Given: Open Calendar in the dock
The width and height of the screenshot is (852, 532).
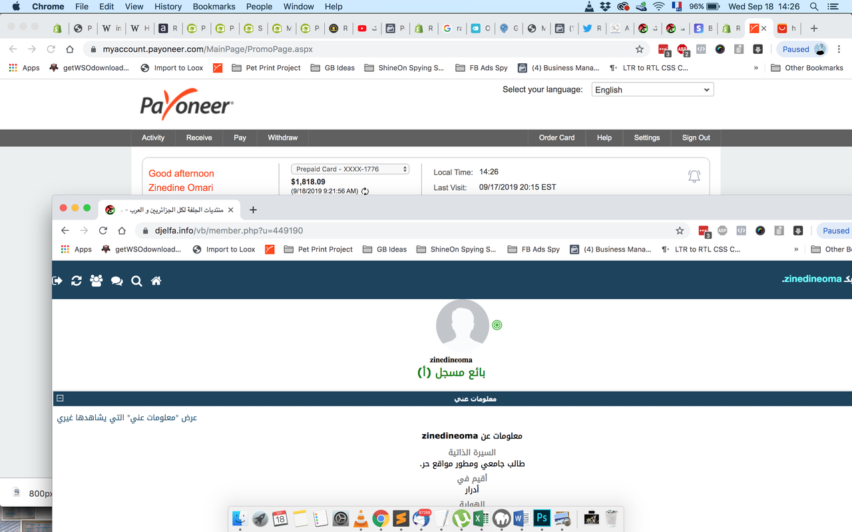Looking at the screenshot, I should pyautogui.click(x=280, y=518).
